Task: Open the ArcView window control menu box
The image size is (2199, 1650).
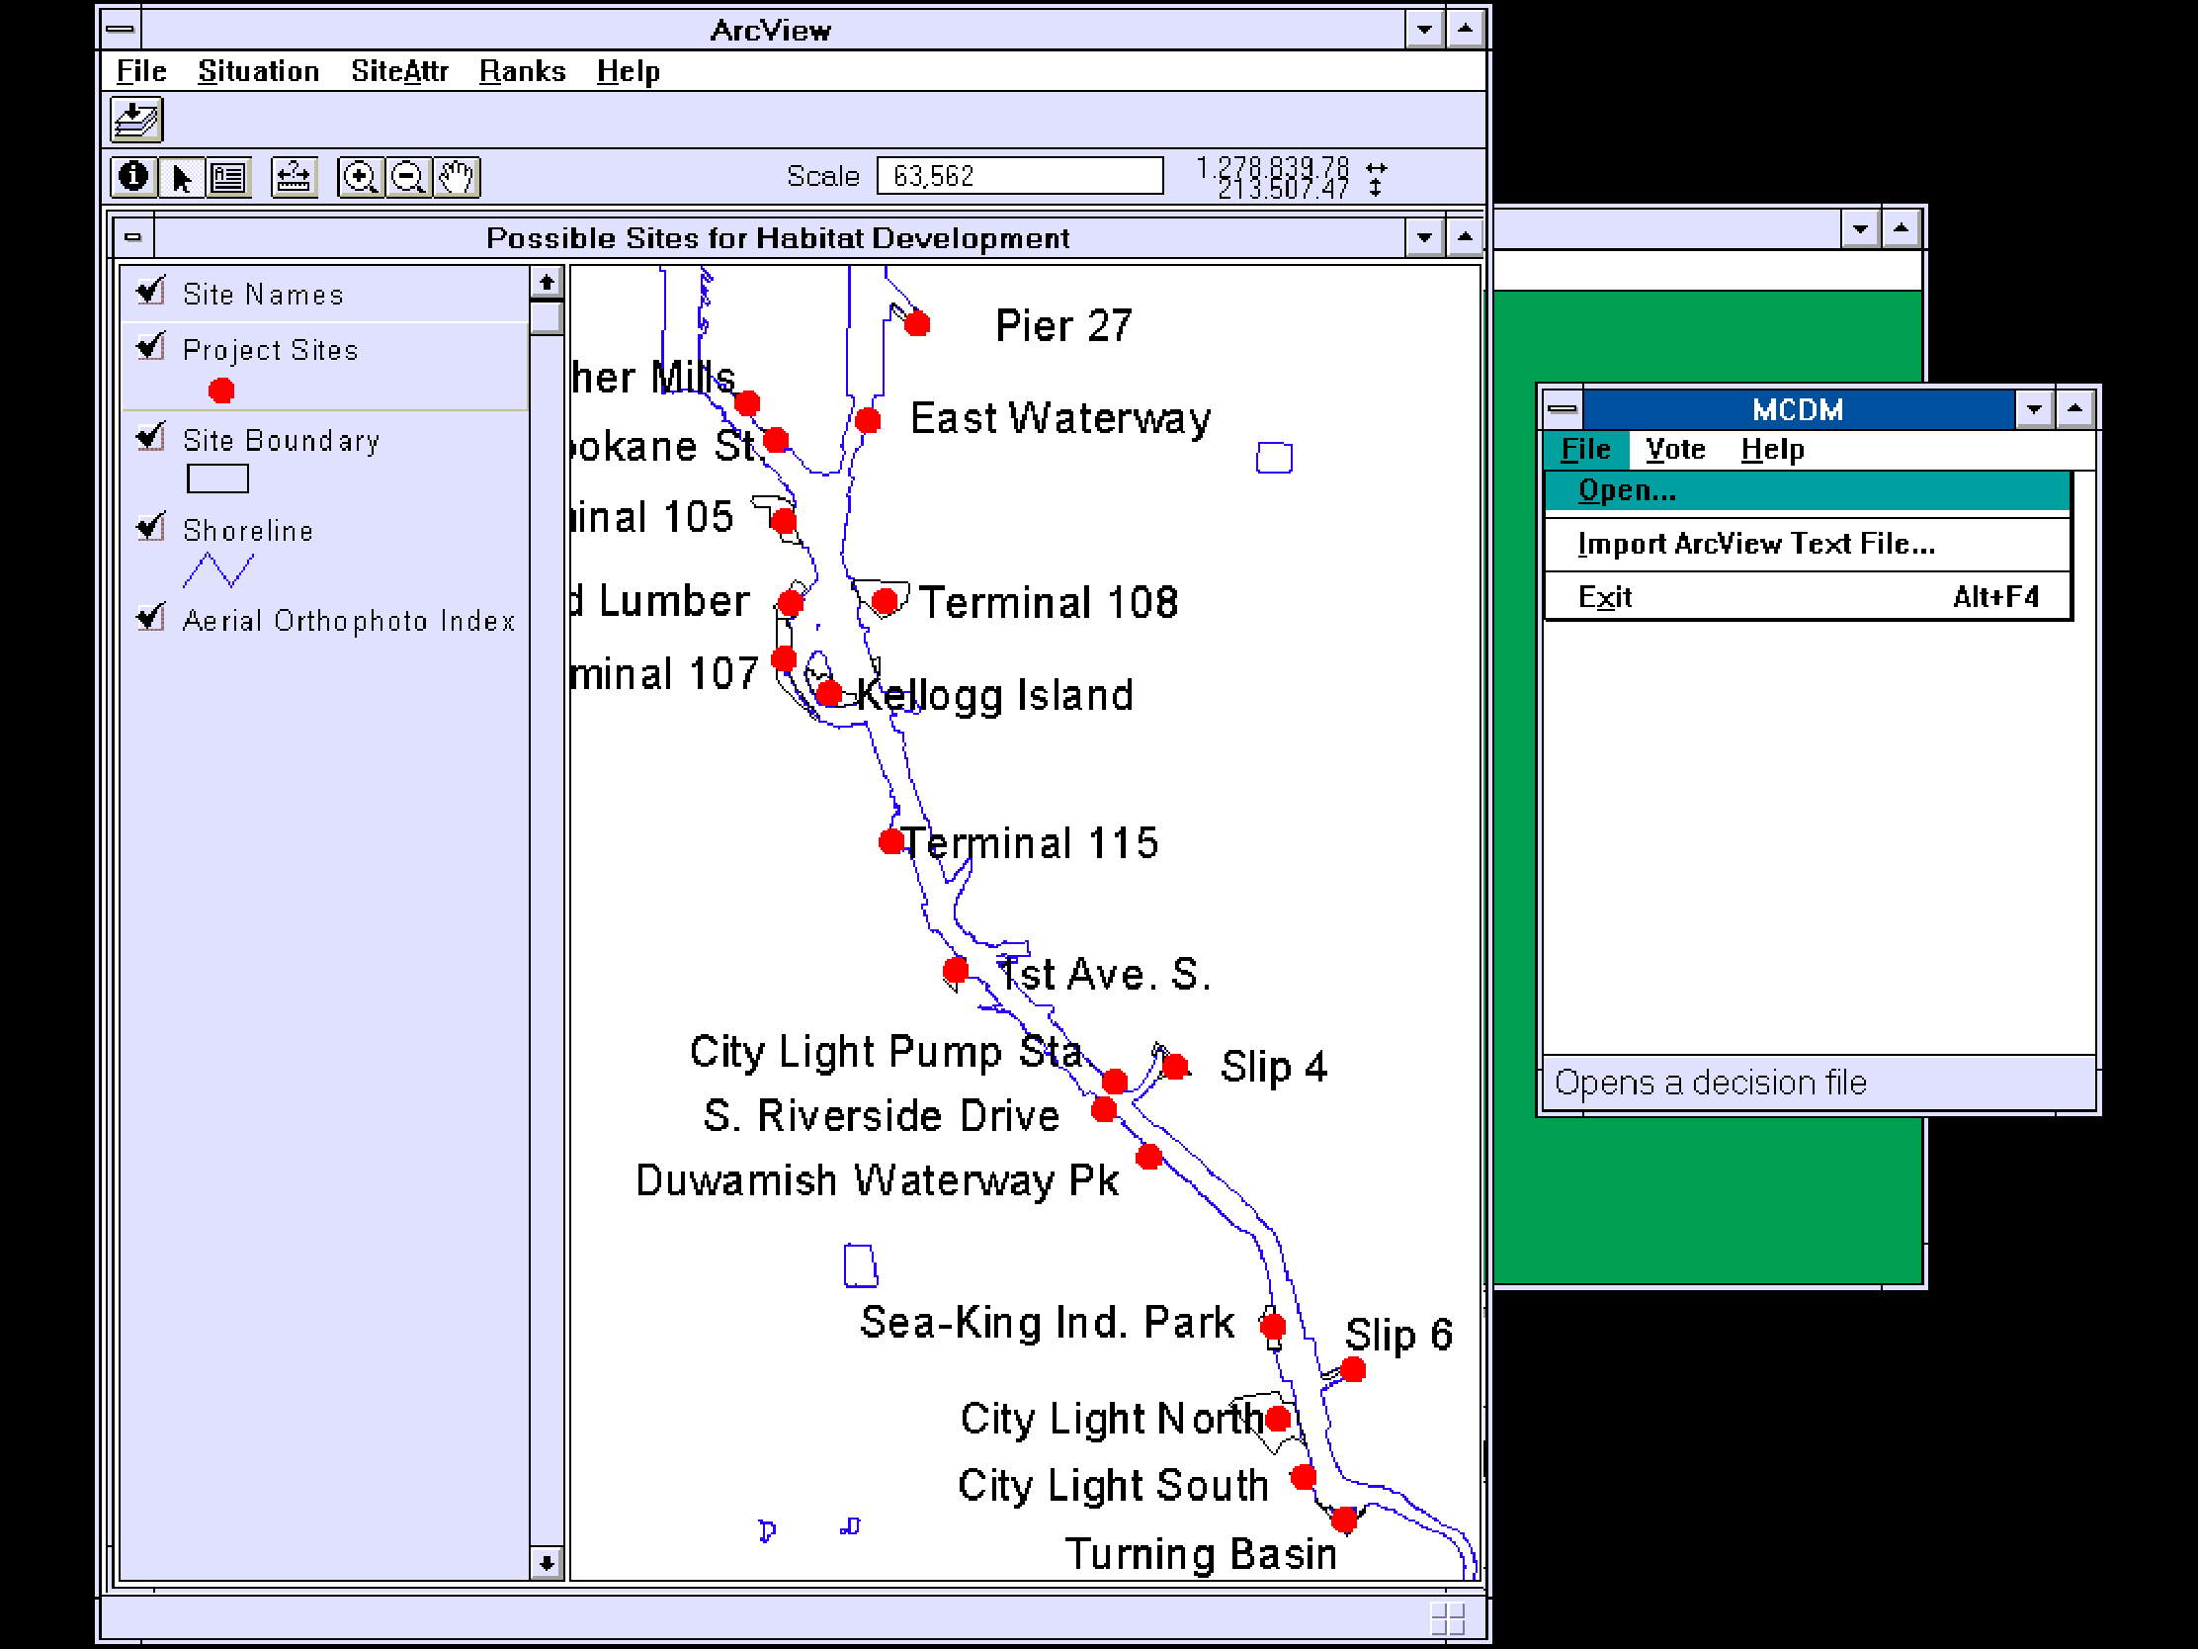Action: click(x=122, y=30)
